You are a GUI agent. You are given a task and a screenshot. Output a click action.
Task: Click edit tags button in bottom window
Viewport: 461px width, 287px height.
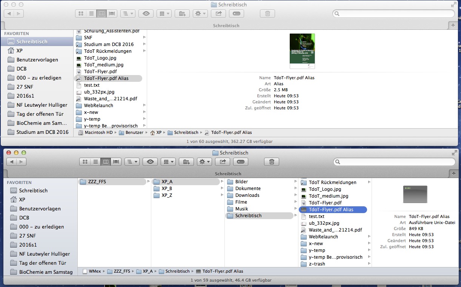point(241,162)
